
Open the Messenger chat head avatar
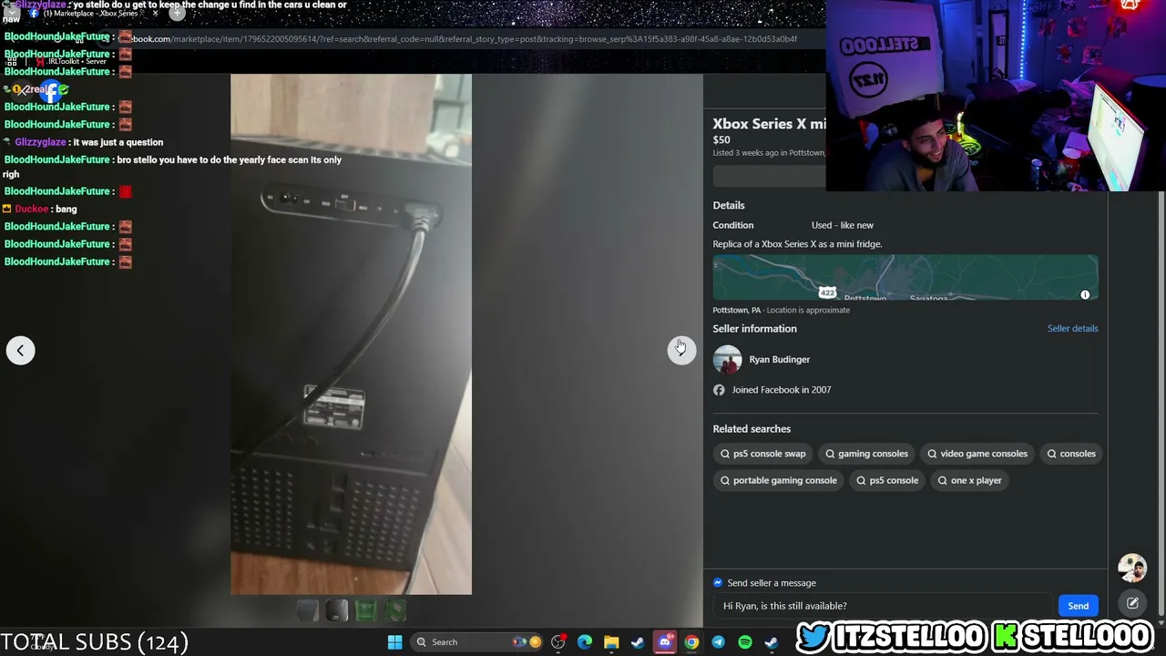[x=1132, y=568]
